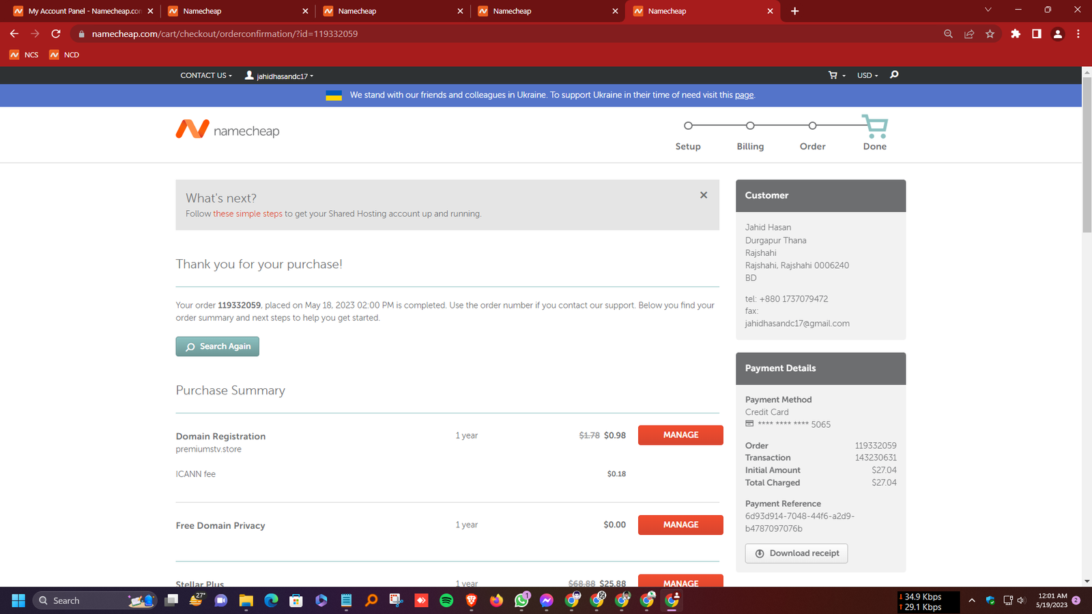This screenshot has height=614, width=1092.
Task: Open Messenger from taskbar
Action: coord(547,600)
